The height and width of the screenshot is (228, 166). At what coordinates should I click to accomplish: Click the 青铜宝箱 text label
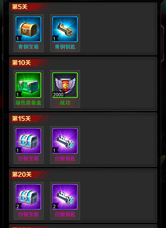[28, 47]
